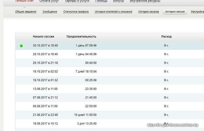Select session 19.10.2017 в 01:32
This screenshot has height=131, width=204.
pos(45,80)
